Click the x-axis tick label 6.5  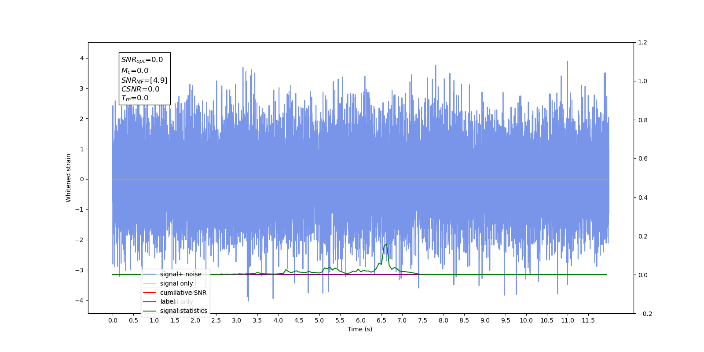click(381, 320)
